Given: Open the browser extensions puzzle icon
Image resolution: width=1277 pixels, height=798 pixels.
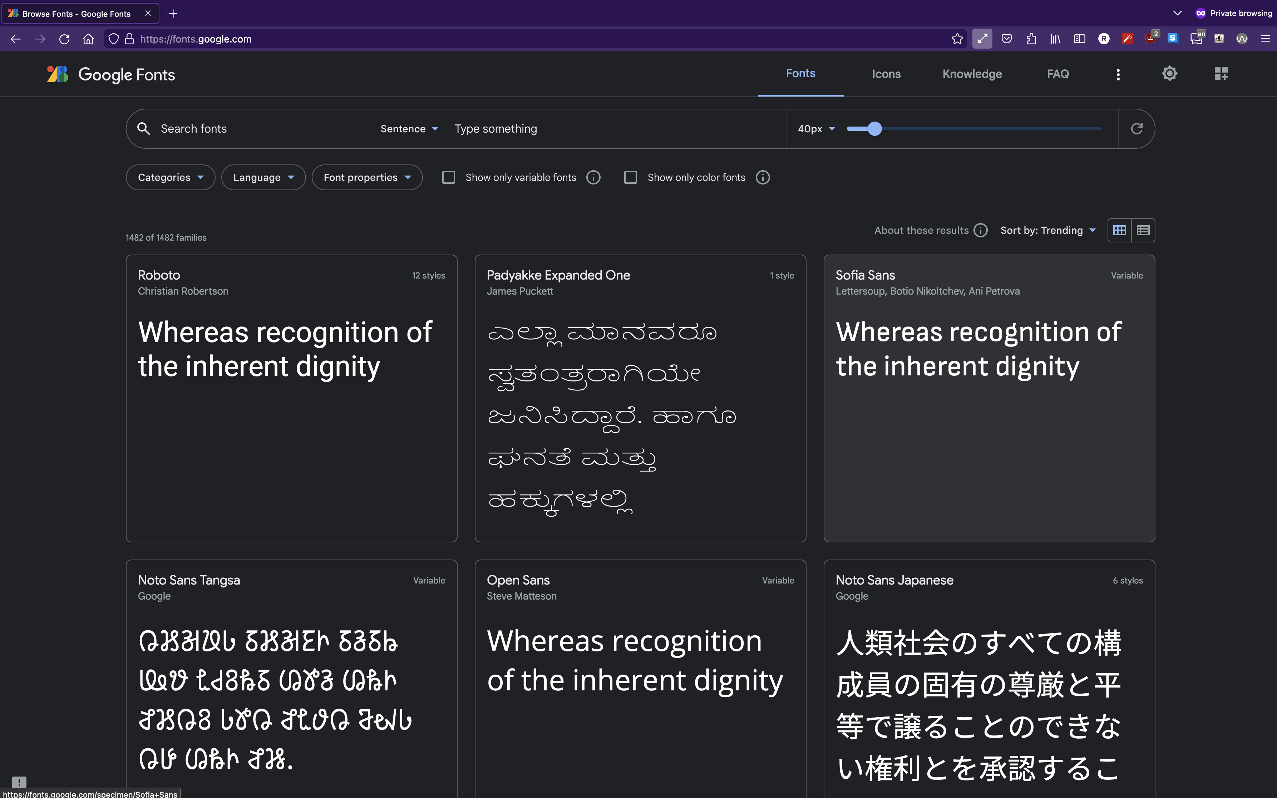Looking at the screenshot, I should 1031,39.
